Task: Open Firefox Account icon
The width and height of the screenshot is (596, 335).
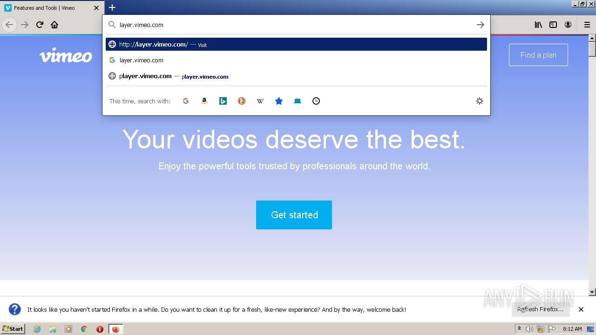Action: pyautogui.click(x=568, y=25)
